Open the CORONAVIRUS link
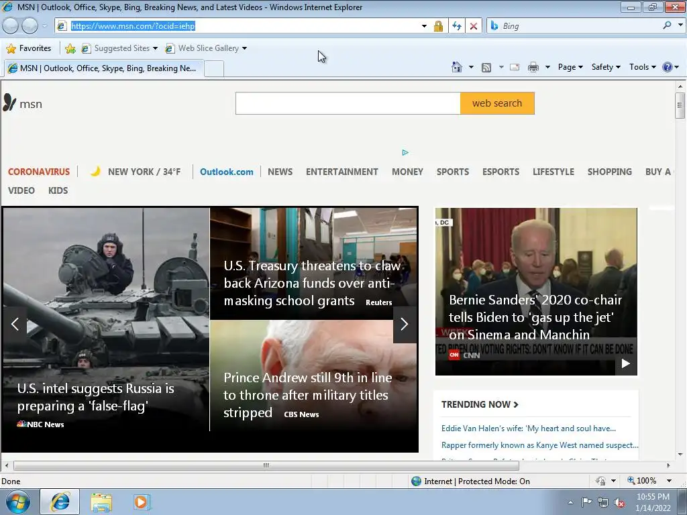Image resolution: width=687 pixels, height=515 pixels. pos(38,172)
